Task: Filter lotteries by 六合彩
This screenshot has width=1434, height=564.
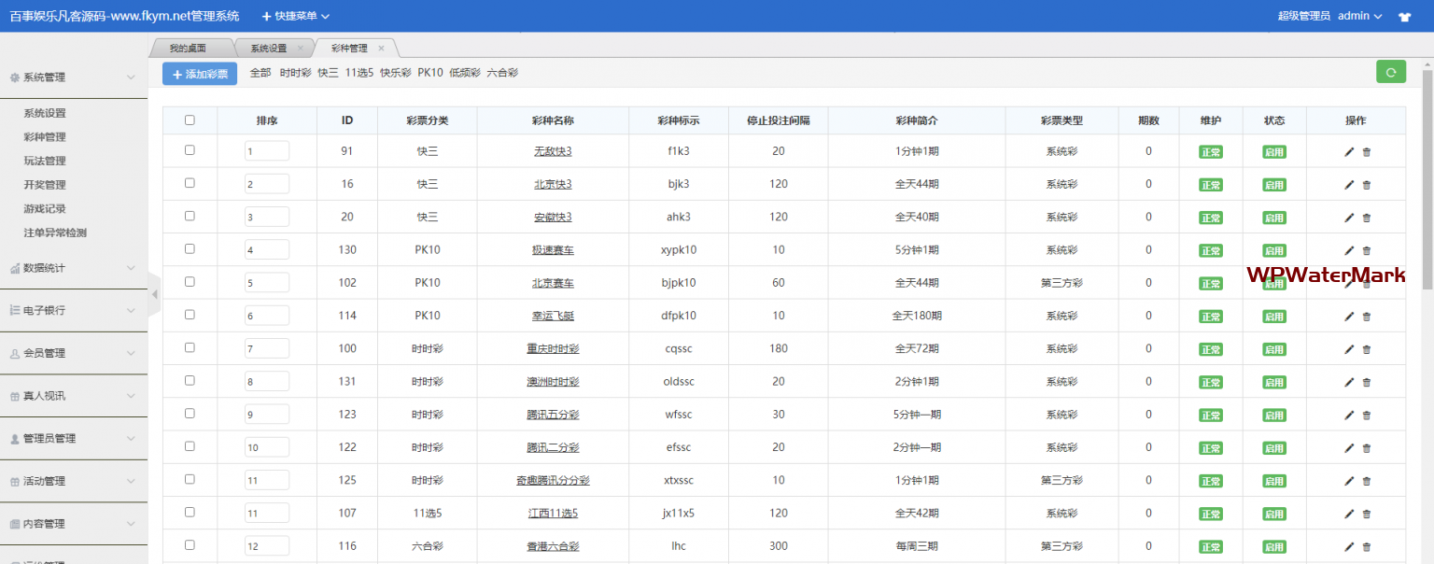Action: (x=502, y=73)
